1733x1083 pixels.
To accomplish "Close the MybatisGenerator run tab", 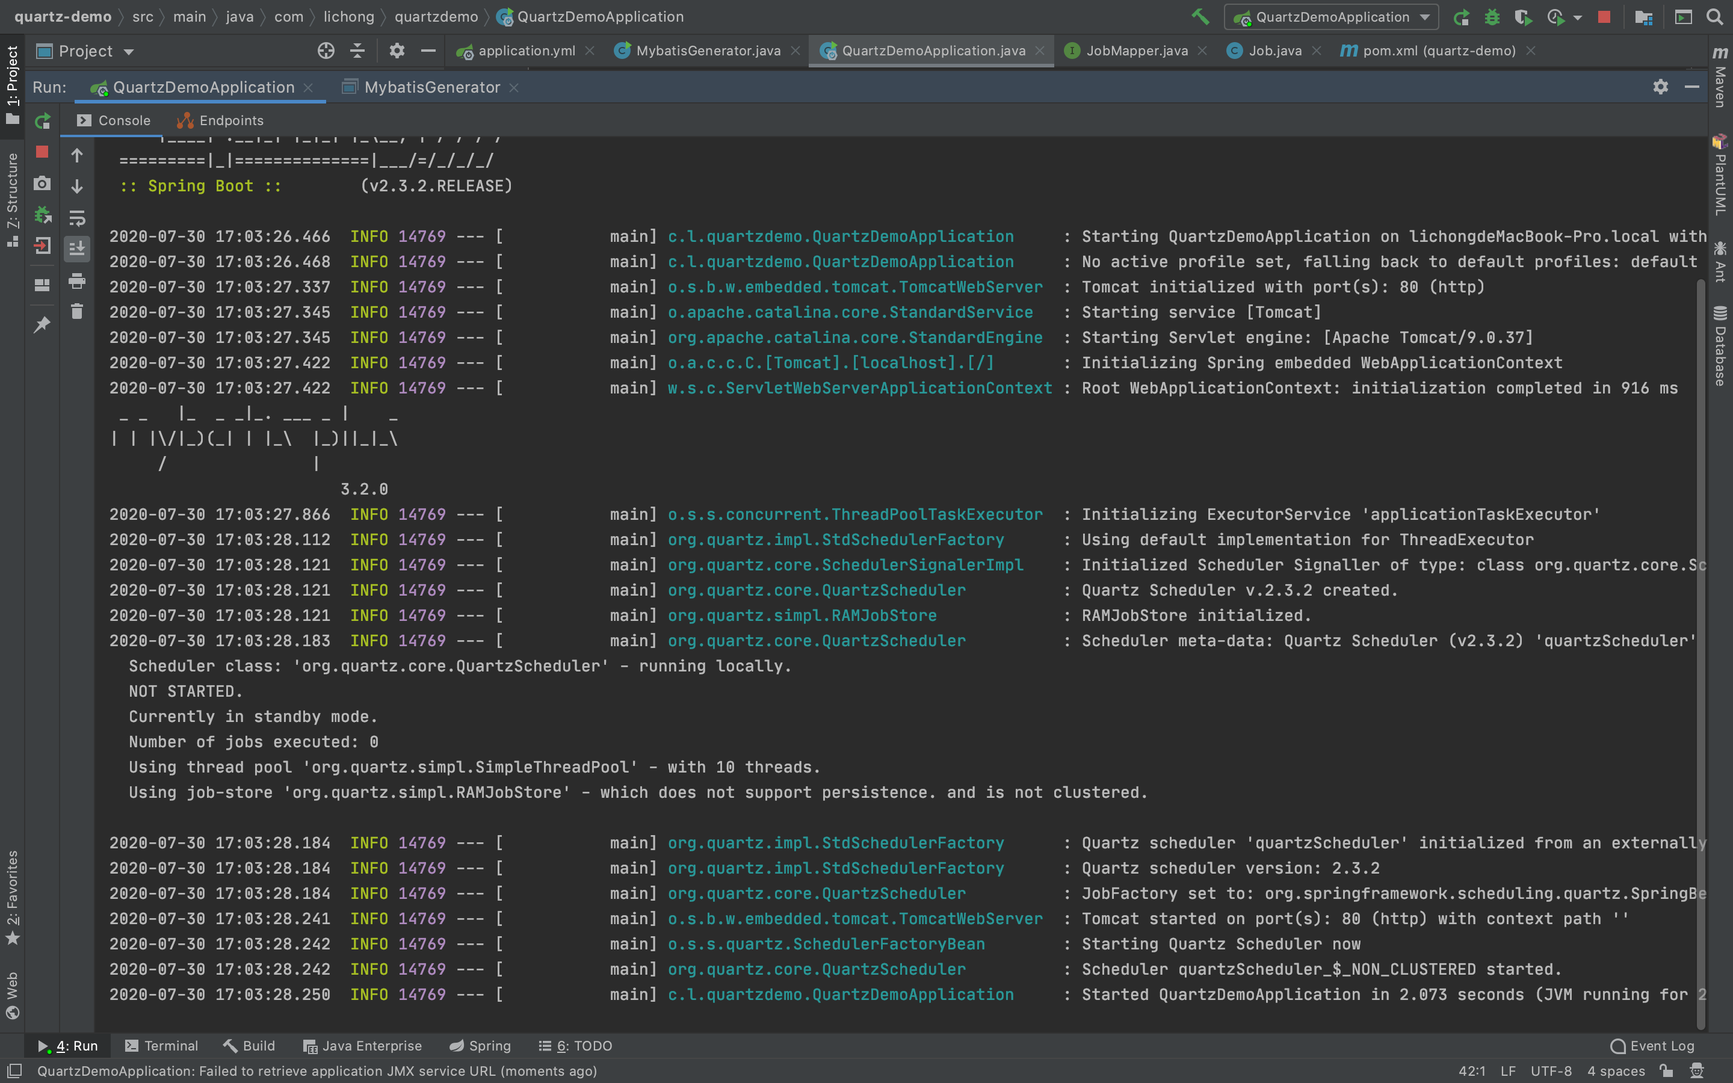I will tap(513, 87).
